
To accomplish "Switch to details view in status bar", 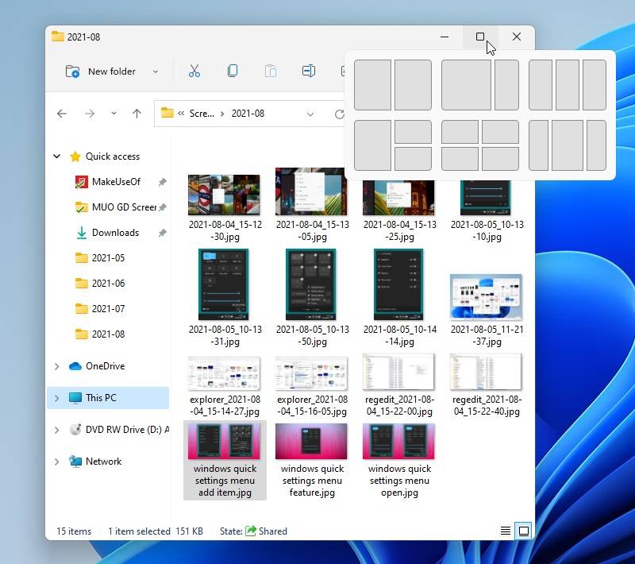I will (x=506, y=531).
